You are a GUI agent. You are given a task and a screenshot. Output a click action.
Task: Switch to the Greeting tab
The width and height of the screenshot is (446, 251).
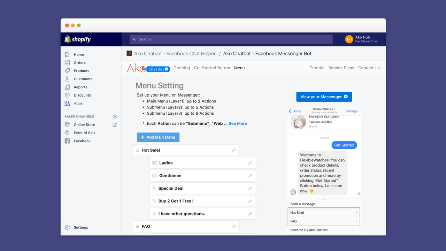click(182, 68)
